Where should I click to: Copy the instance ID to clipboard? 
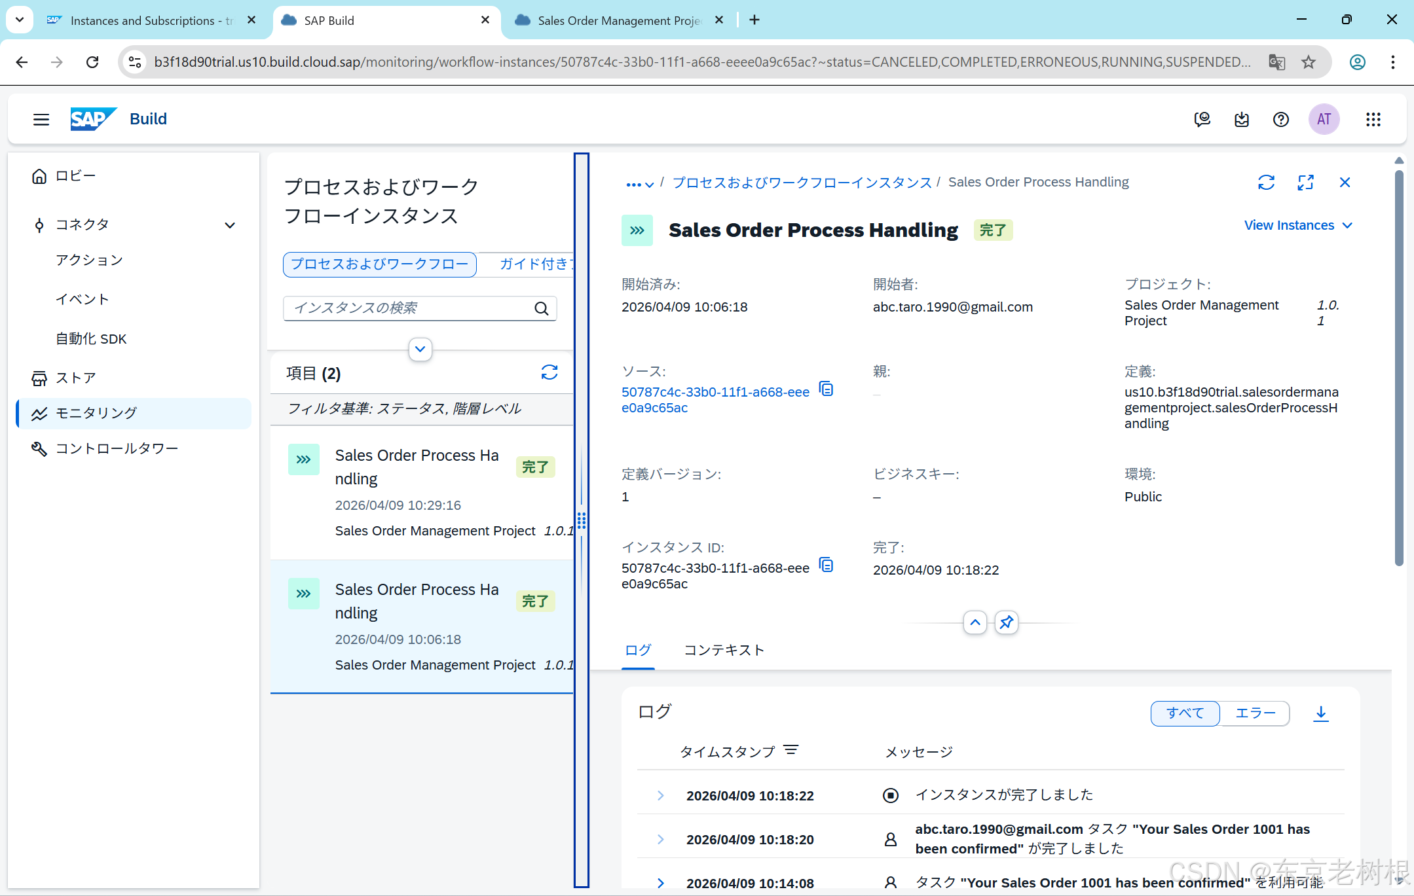pos(827,565)
